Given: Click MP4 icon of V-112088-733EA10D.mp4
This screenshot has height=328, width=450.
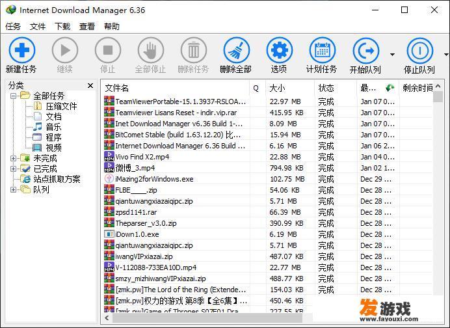Looking at the screenshot, I should coord(109,267).
